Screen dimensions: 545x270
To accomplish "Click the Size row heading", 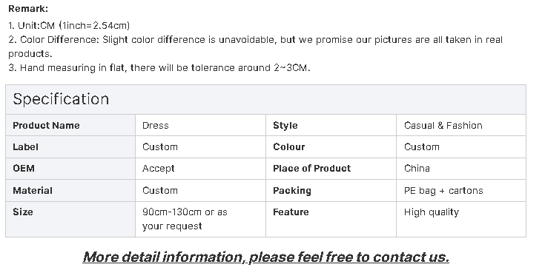I will [70, 220].
